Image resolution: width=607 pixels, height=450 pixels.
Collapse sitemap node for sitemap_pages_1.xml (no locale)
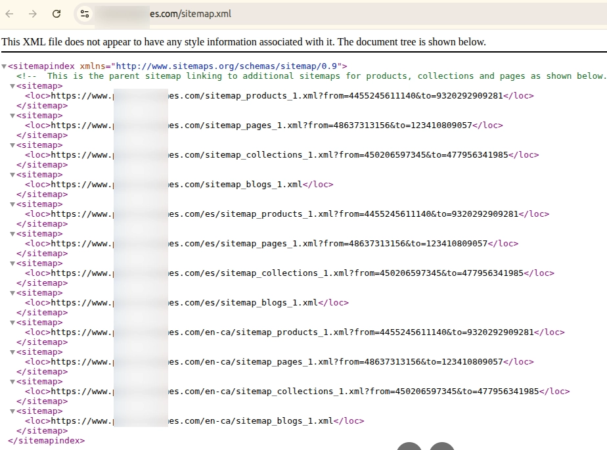(x=12, y=116)
